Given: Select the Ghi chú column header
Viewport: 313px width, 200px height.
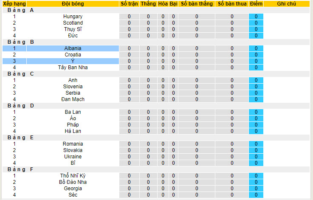Looking at the screenshot, I should click(287, 4).
